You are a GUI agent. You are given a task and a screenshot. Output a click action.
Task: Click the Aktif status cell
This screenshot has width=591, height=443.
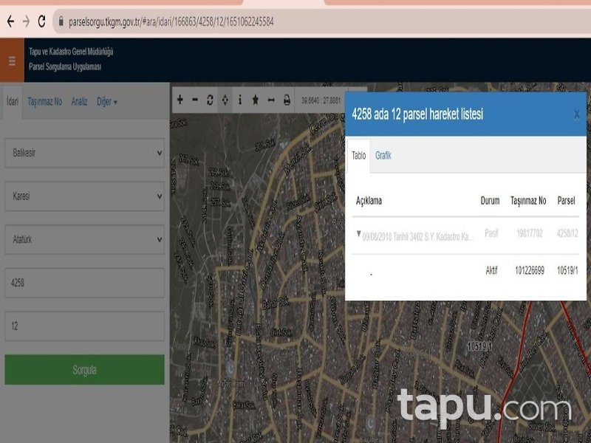click(491, 270)
